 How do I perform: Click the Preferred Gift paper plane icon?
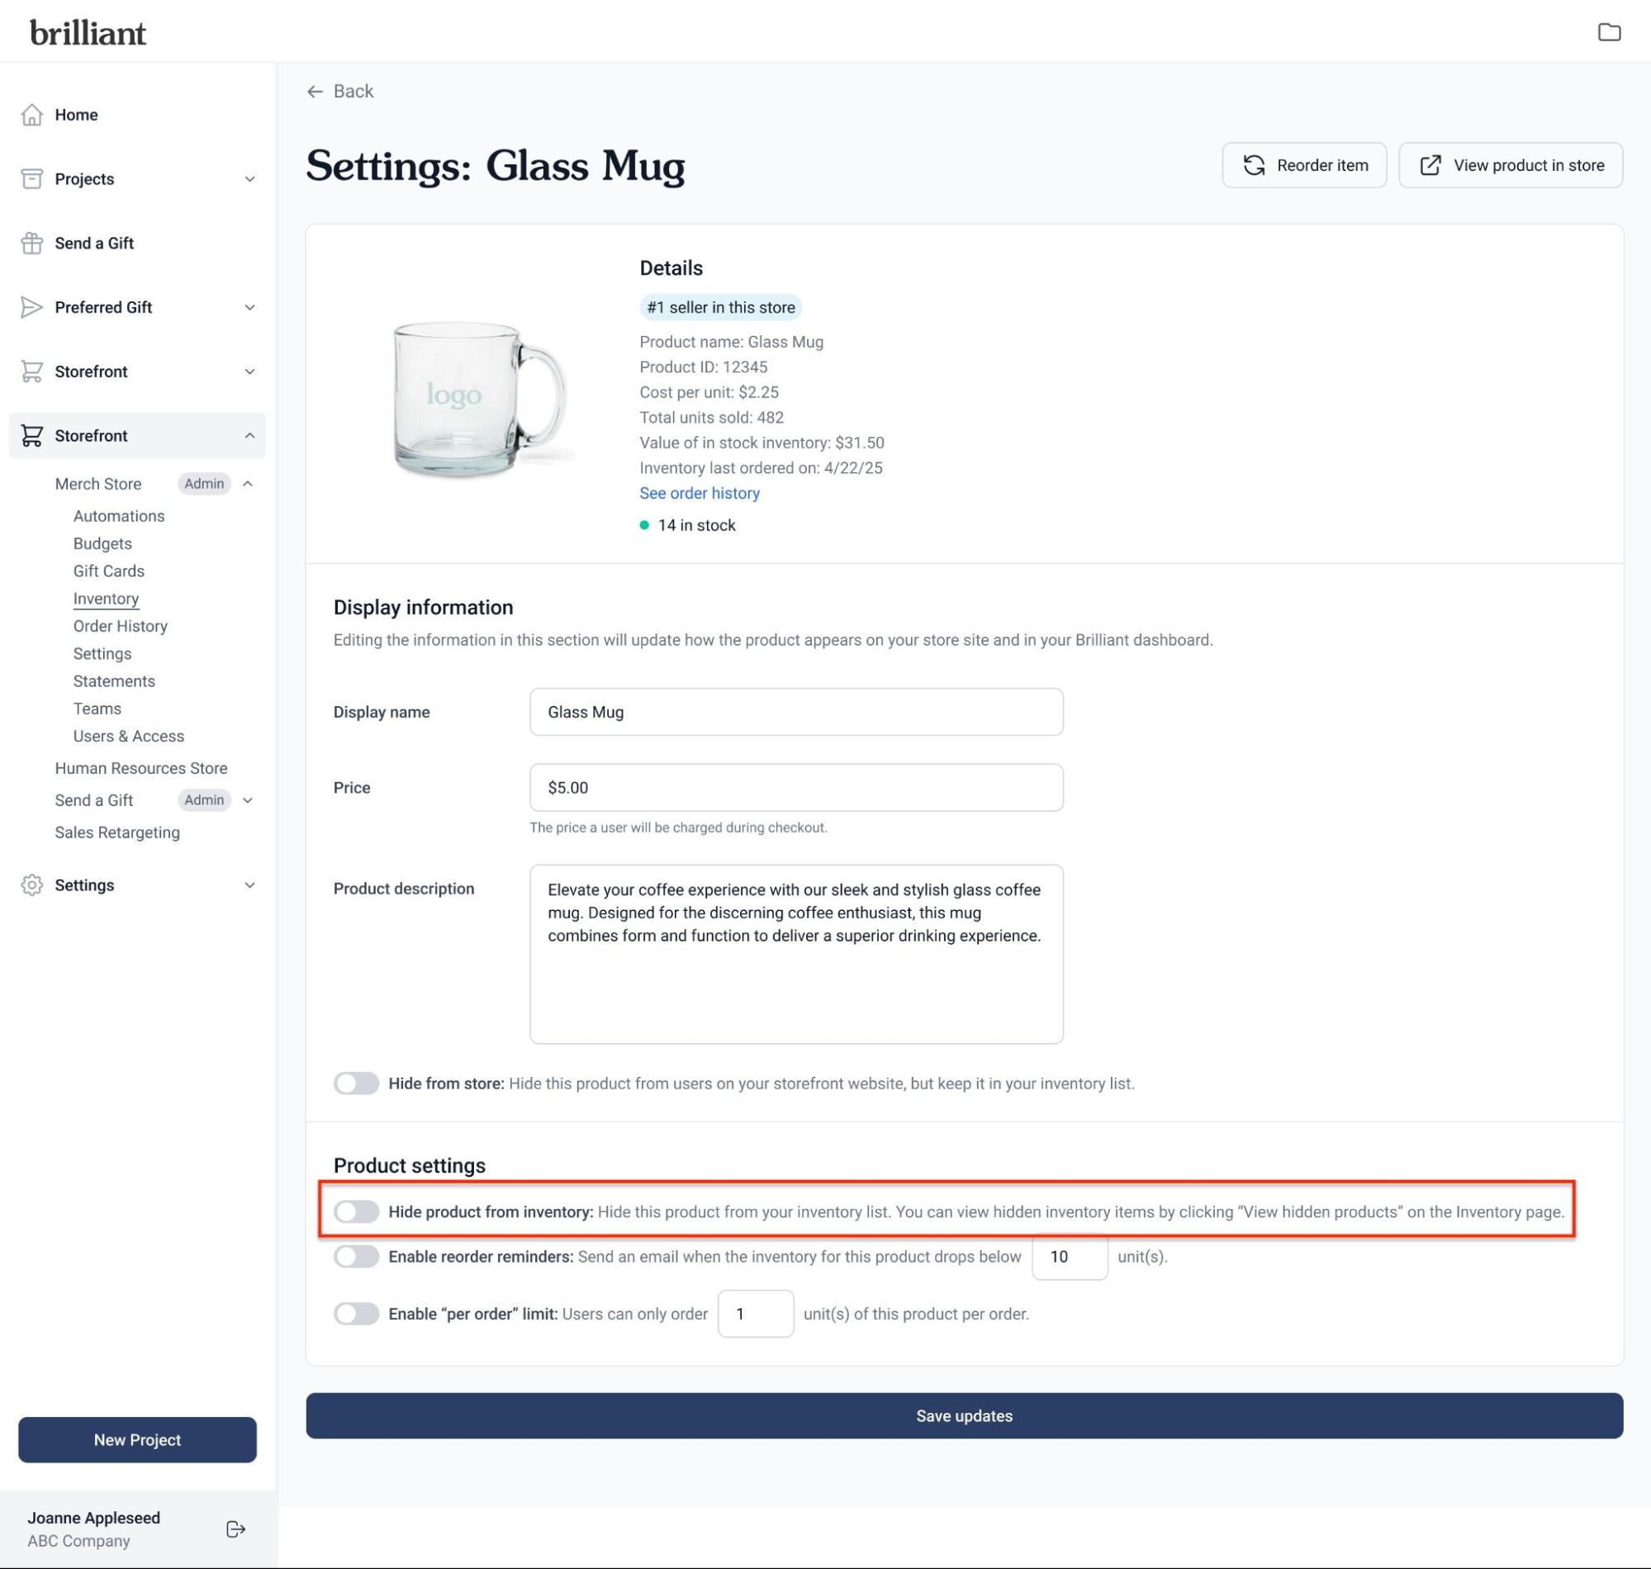click(x=31, y=308)
